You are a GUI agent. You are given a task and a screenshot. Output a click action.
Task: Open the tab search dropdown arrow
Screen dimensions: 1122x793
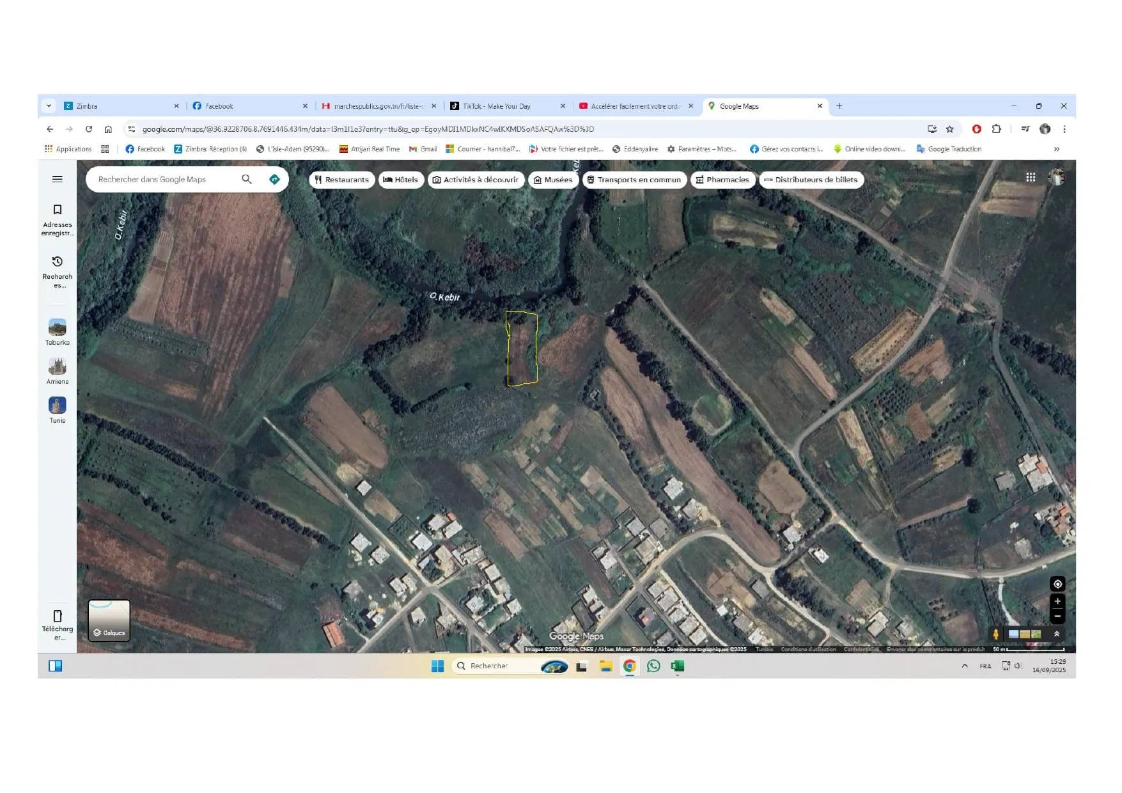tap(49, 106)
